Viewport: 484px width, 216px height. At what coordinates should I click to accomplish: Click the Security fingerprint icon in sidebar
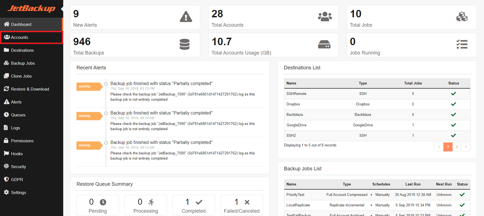tap(7, 166)
